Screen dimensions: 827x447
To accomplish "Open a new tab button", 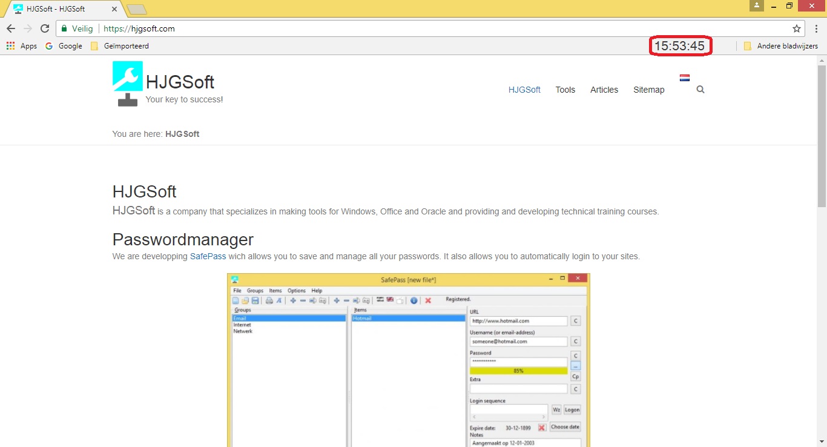I will pyautogui.click(x=137, y=9).
